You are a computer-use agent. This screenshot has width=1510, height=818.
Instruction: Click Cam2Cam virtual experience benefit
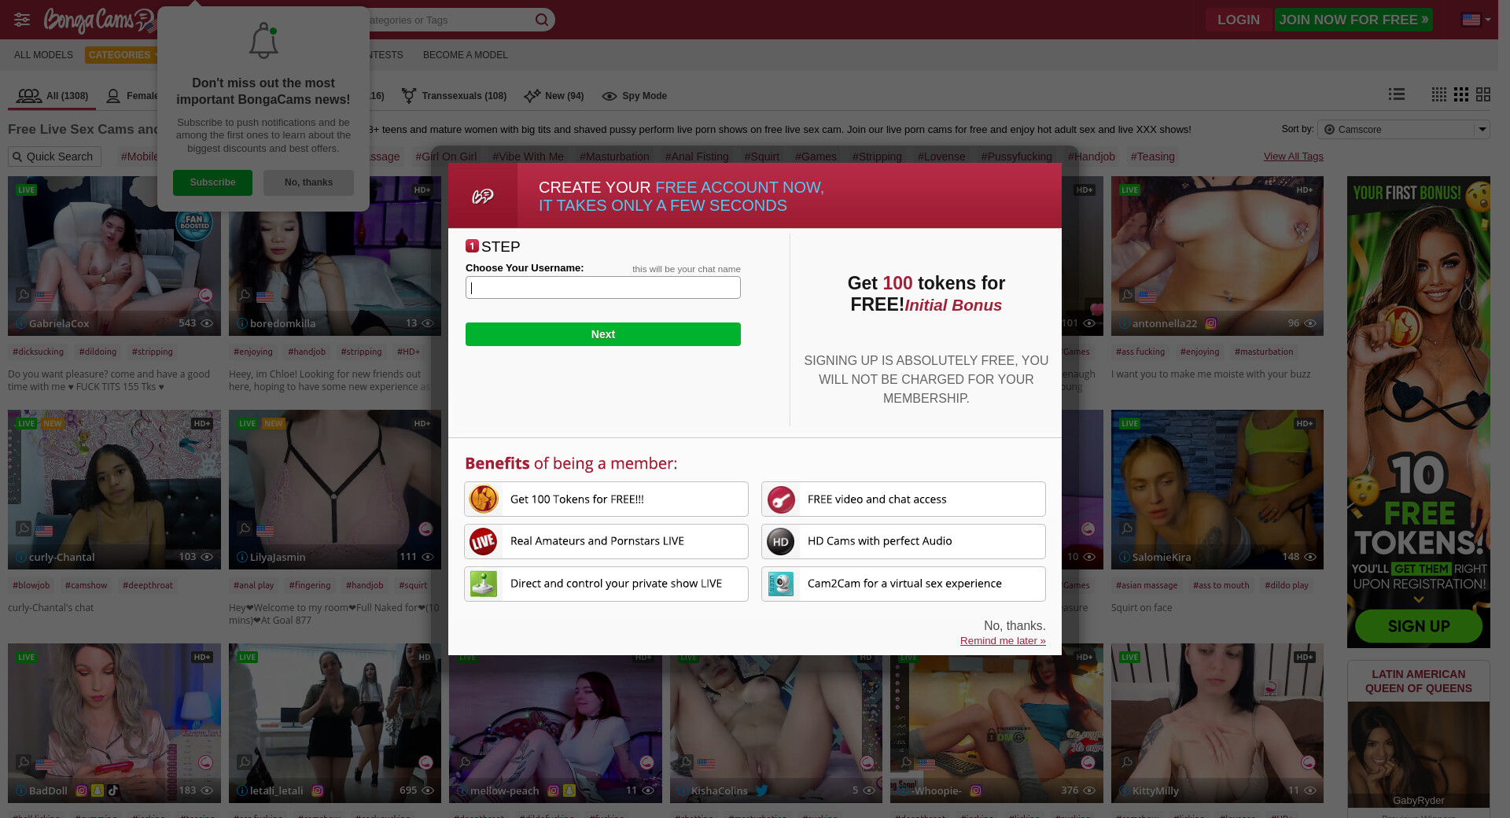coord(904,584)
